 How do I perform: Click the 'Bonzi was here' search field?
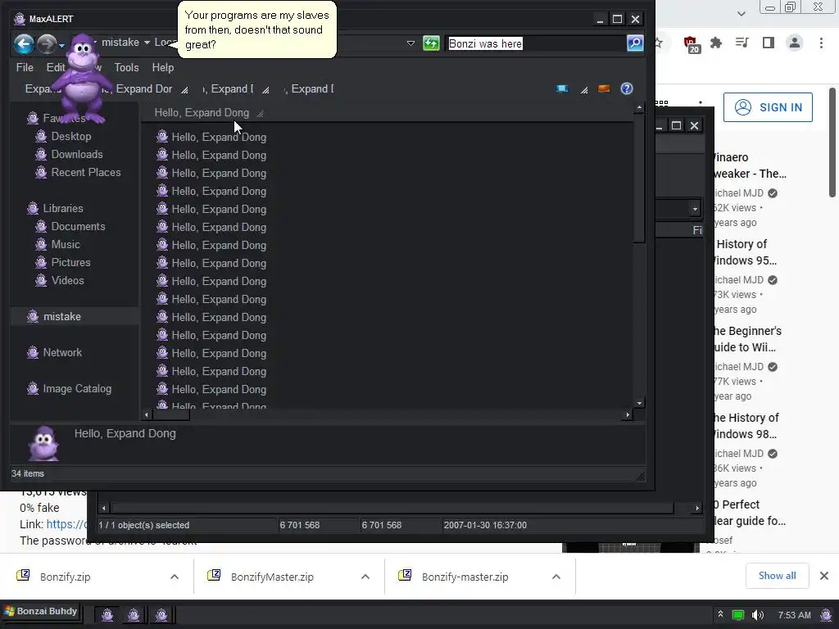[x=536, y=43]
